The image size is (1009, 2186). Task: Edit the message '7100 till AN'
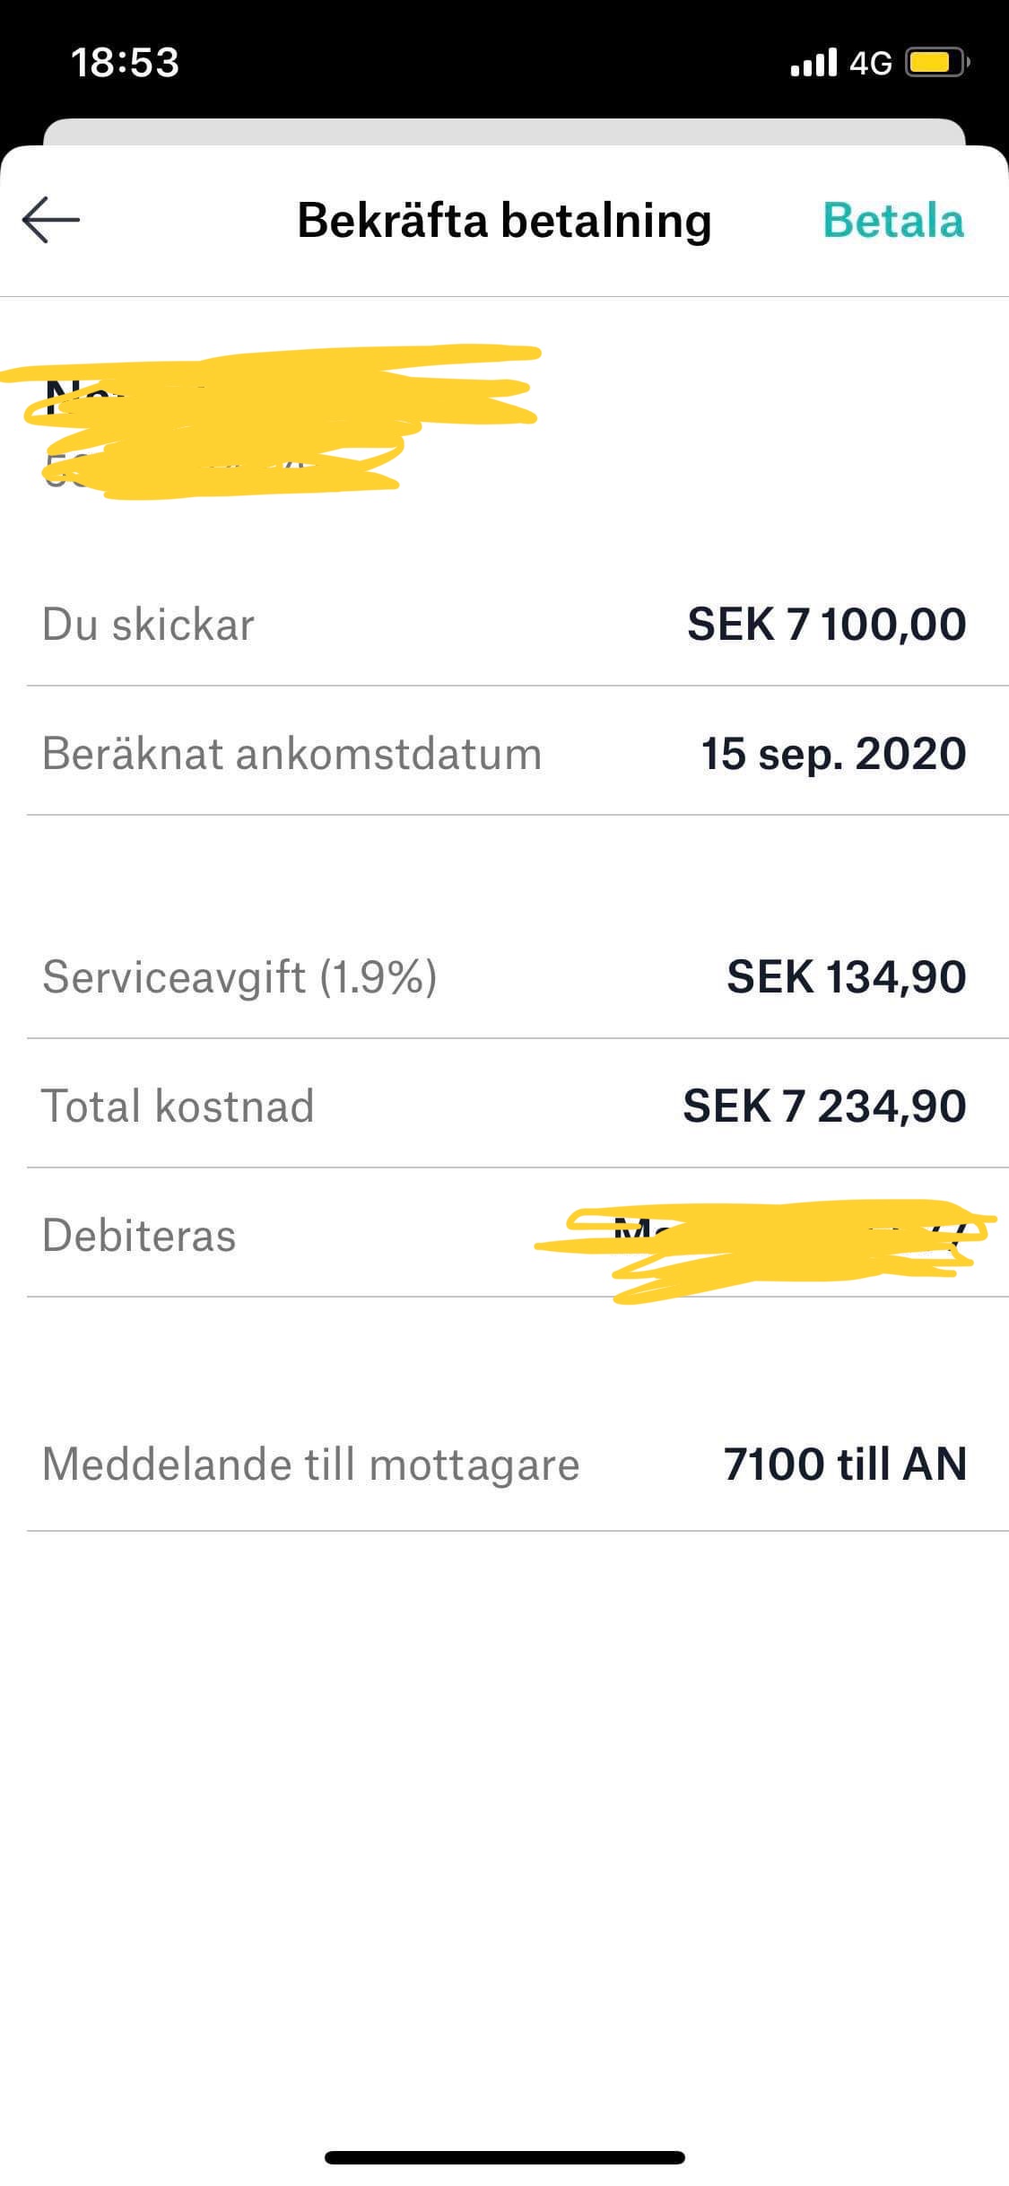[845, 1465]
